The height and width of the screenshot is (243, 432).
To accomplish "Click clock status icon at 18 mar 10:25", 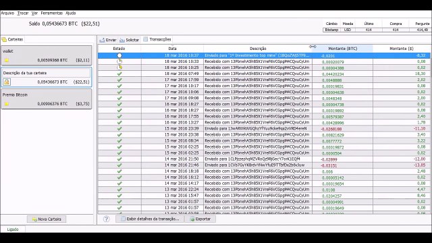I will pyautogui.click(x=119, y=67).
